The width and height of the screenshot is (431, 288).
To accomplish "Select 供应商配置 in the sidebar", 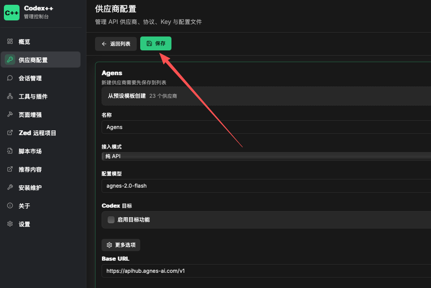I will (41, 60).
